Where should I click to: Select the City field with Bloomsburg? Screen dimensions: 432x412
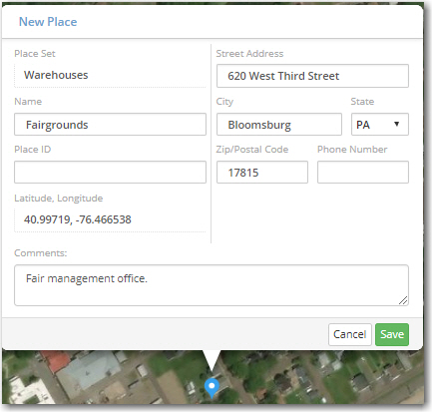[x=279, y=125]
